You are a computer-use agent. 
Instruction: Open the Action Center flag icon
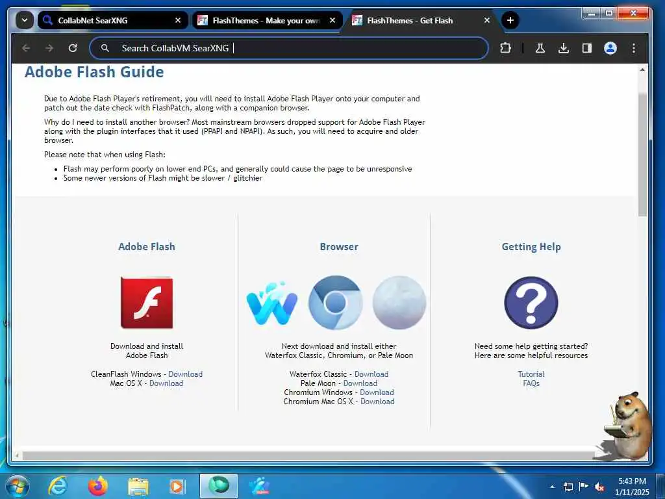tap(584, 486)
